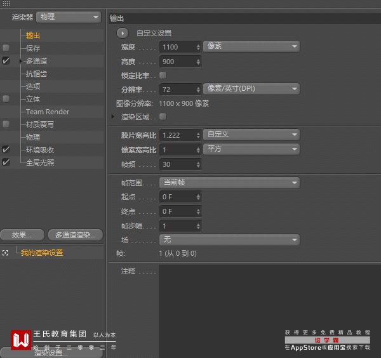This screenshot has height=358, width=381.
Task: Select 保存 in the settings tree
Action: [33, 48]
